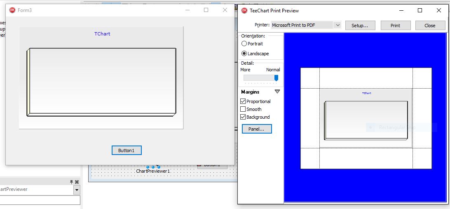450x209 pixels.
Task: Click the Form3 window application icon
Action: [x=12, y=10]
